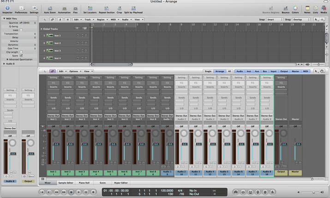Toggle the mixer's purple link button
330x198 pixels.
coord(53,71)
